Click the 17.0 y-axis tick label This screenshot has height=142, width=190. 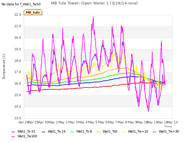(18, 72)
